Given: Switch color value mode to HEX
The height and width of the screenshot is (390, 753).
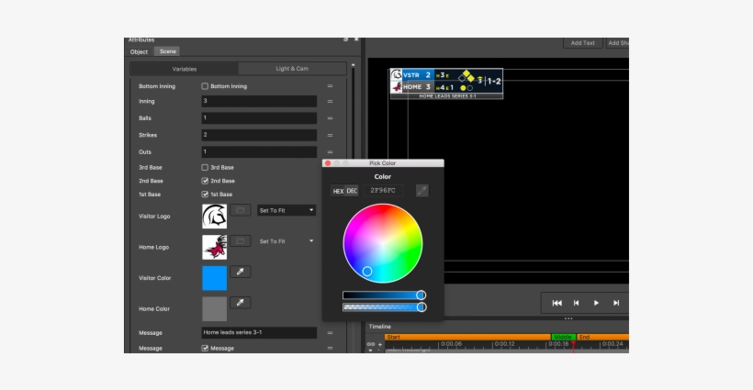Looking at the screenshot, I should point(338,191).
